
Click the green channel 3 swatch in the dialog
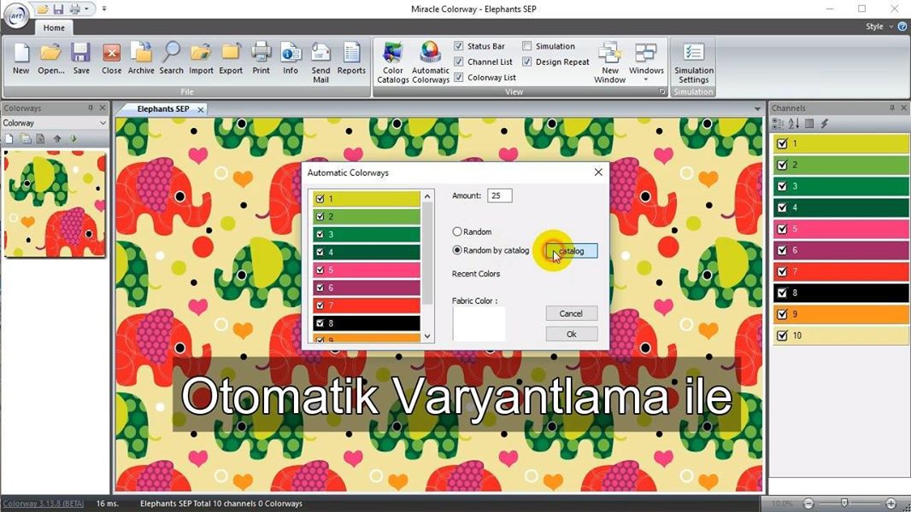pos(367,235)
